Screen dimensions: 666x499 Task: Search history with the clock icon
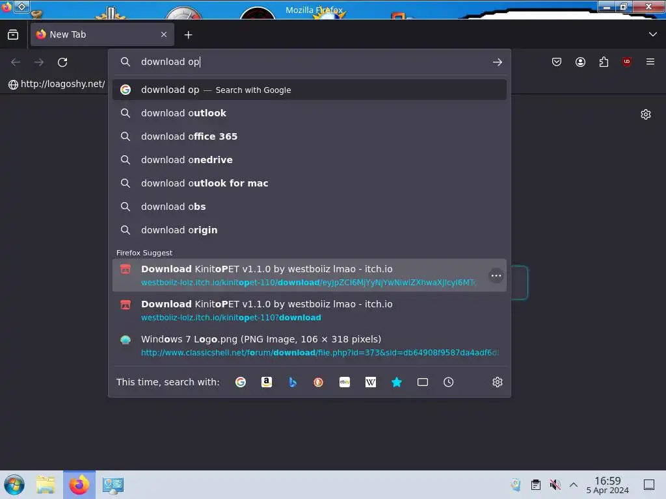tap(449, 382)
